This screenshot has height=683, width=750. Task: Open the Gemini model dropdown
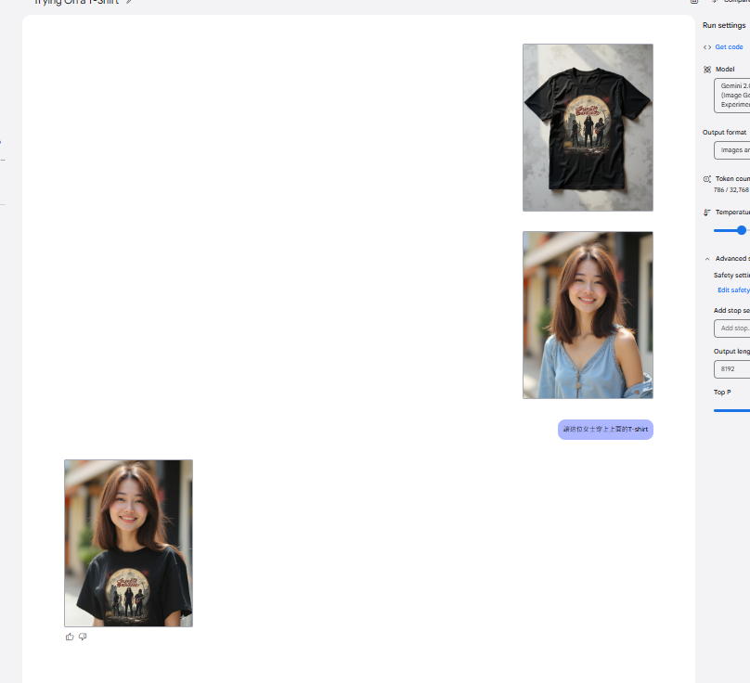pyautogui.click(x=731, y=96)
